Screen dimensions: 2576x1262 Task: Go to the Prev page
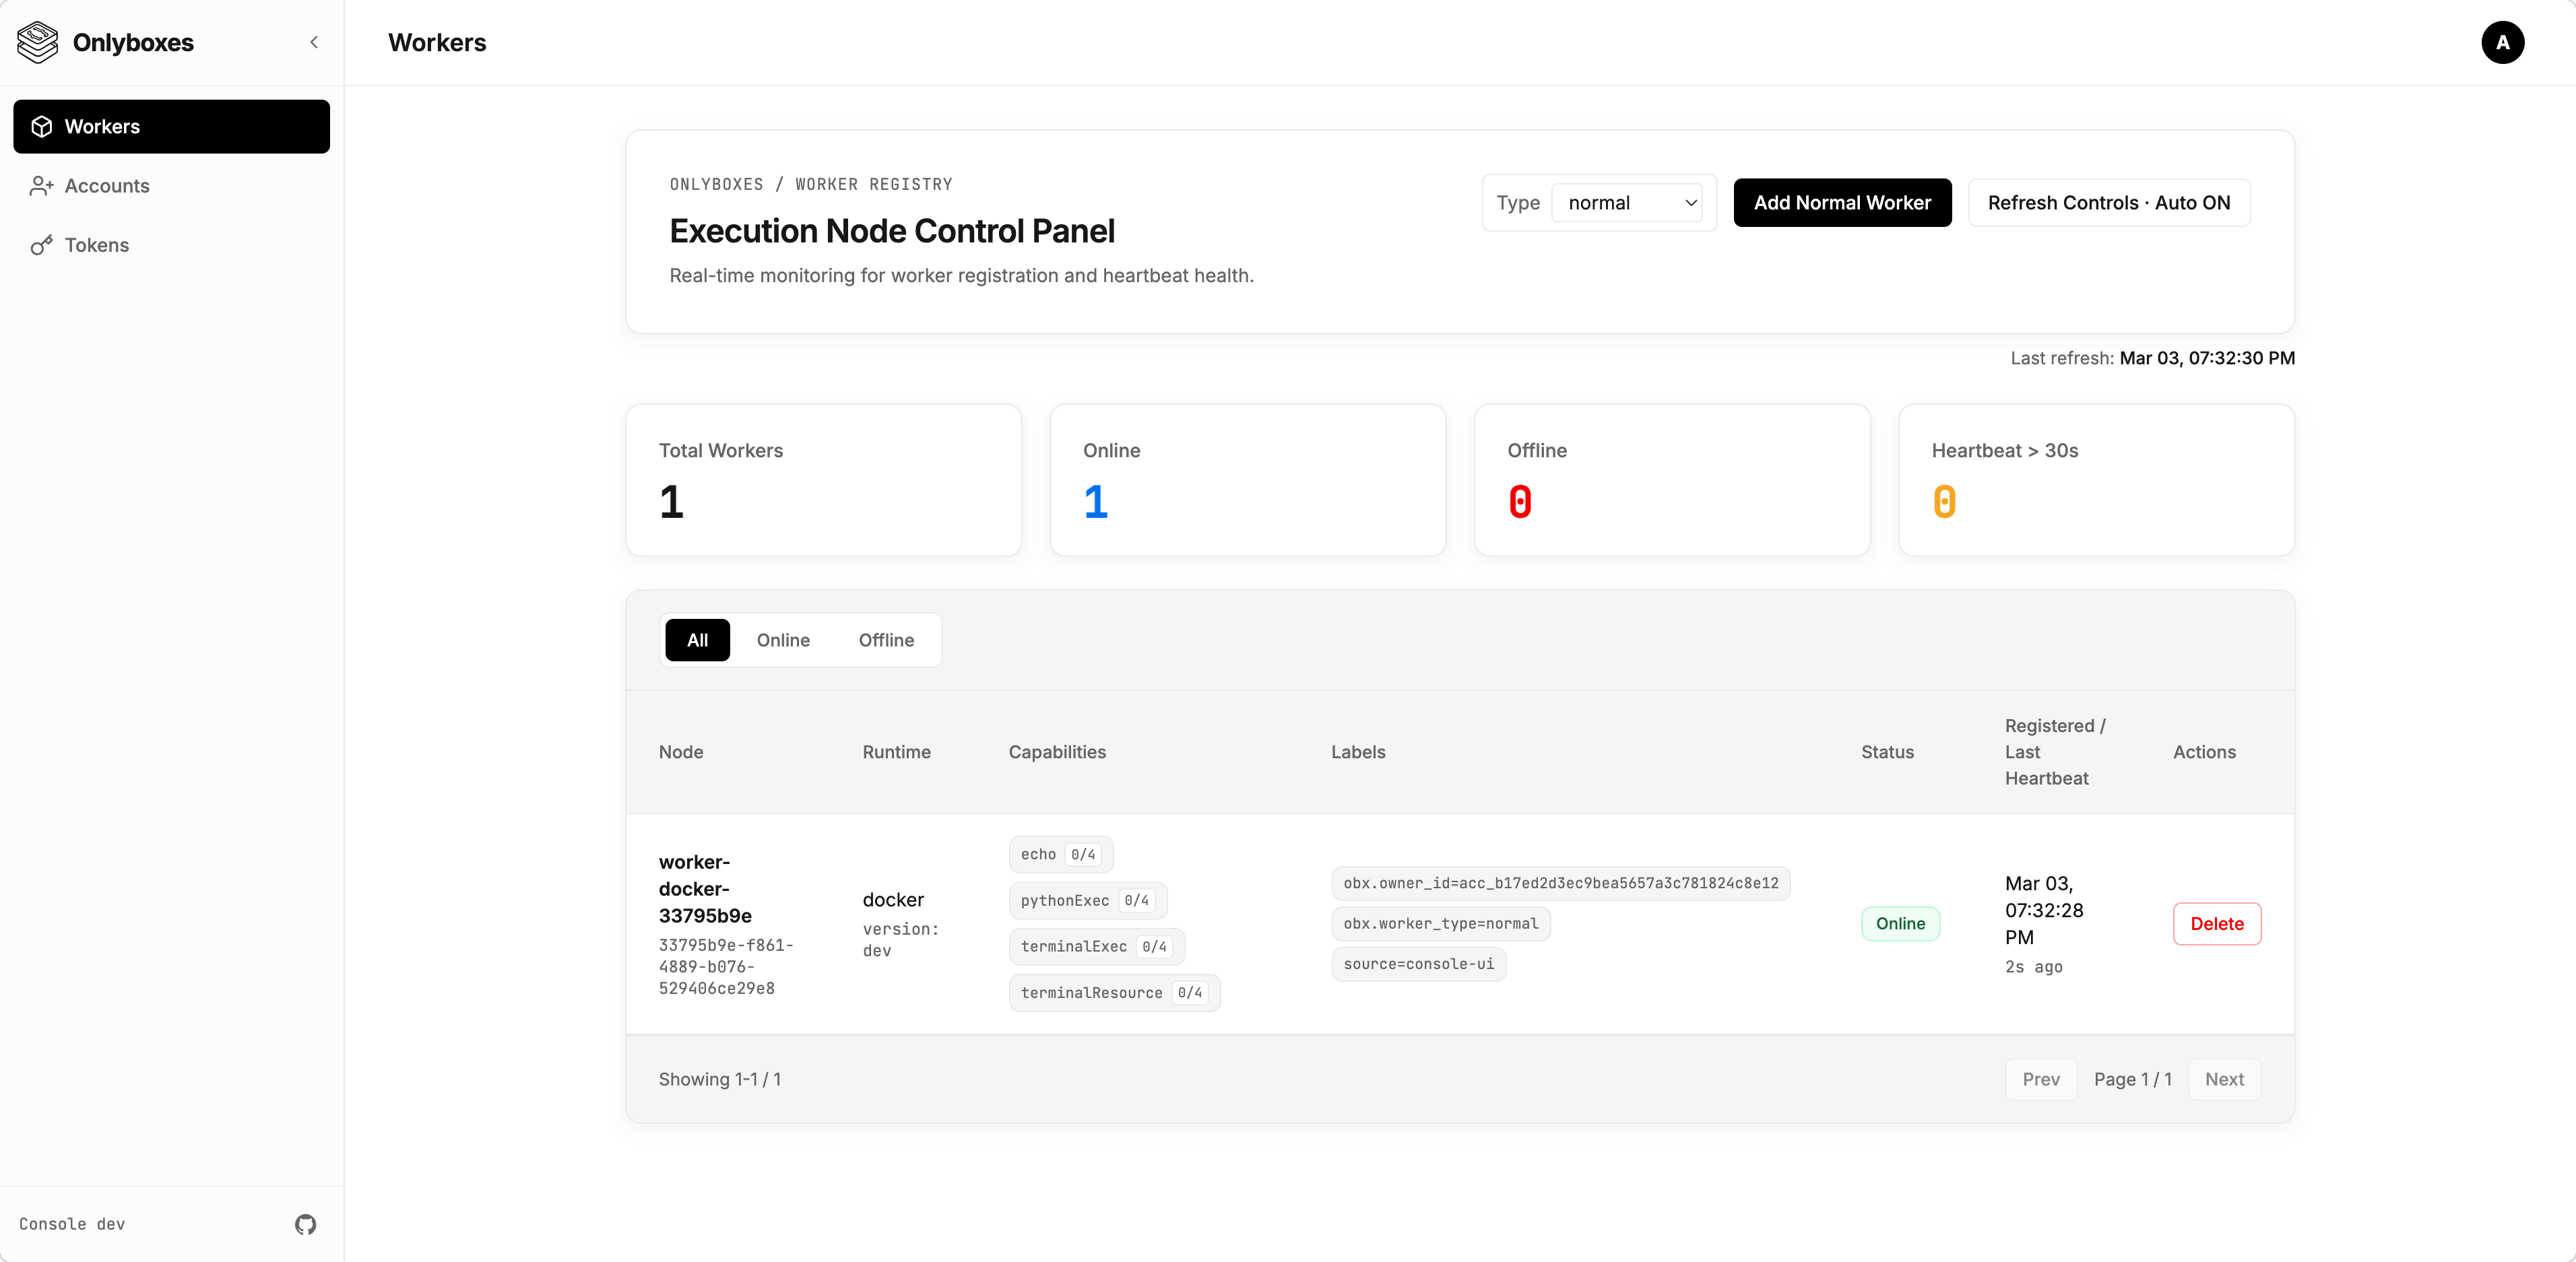tap(2040, 1079)
